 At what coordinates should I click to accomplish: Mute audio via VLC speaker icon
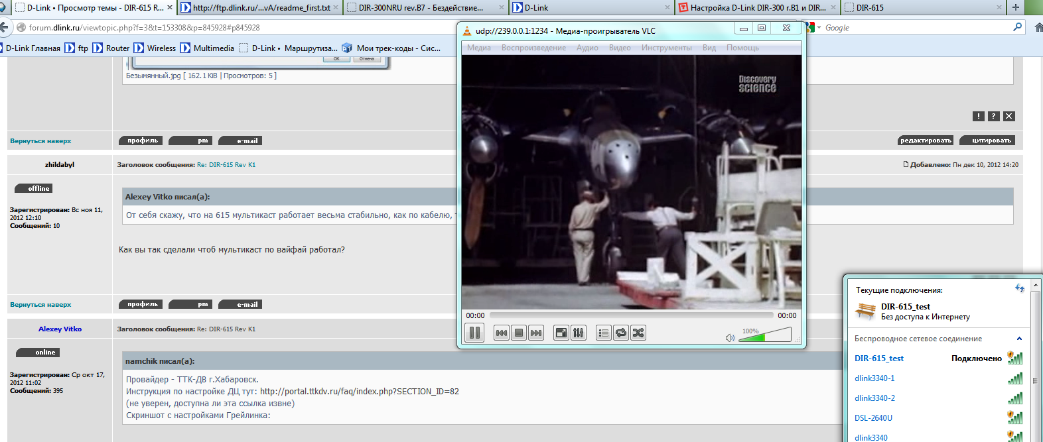730,338
